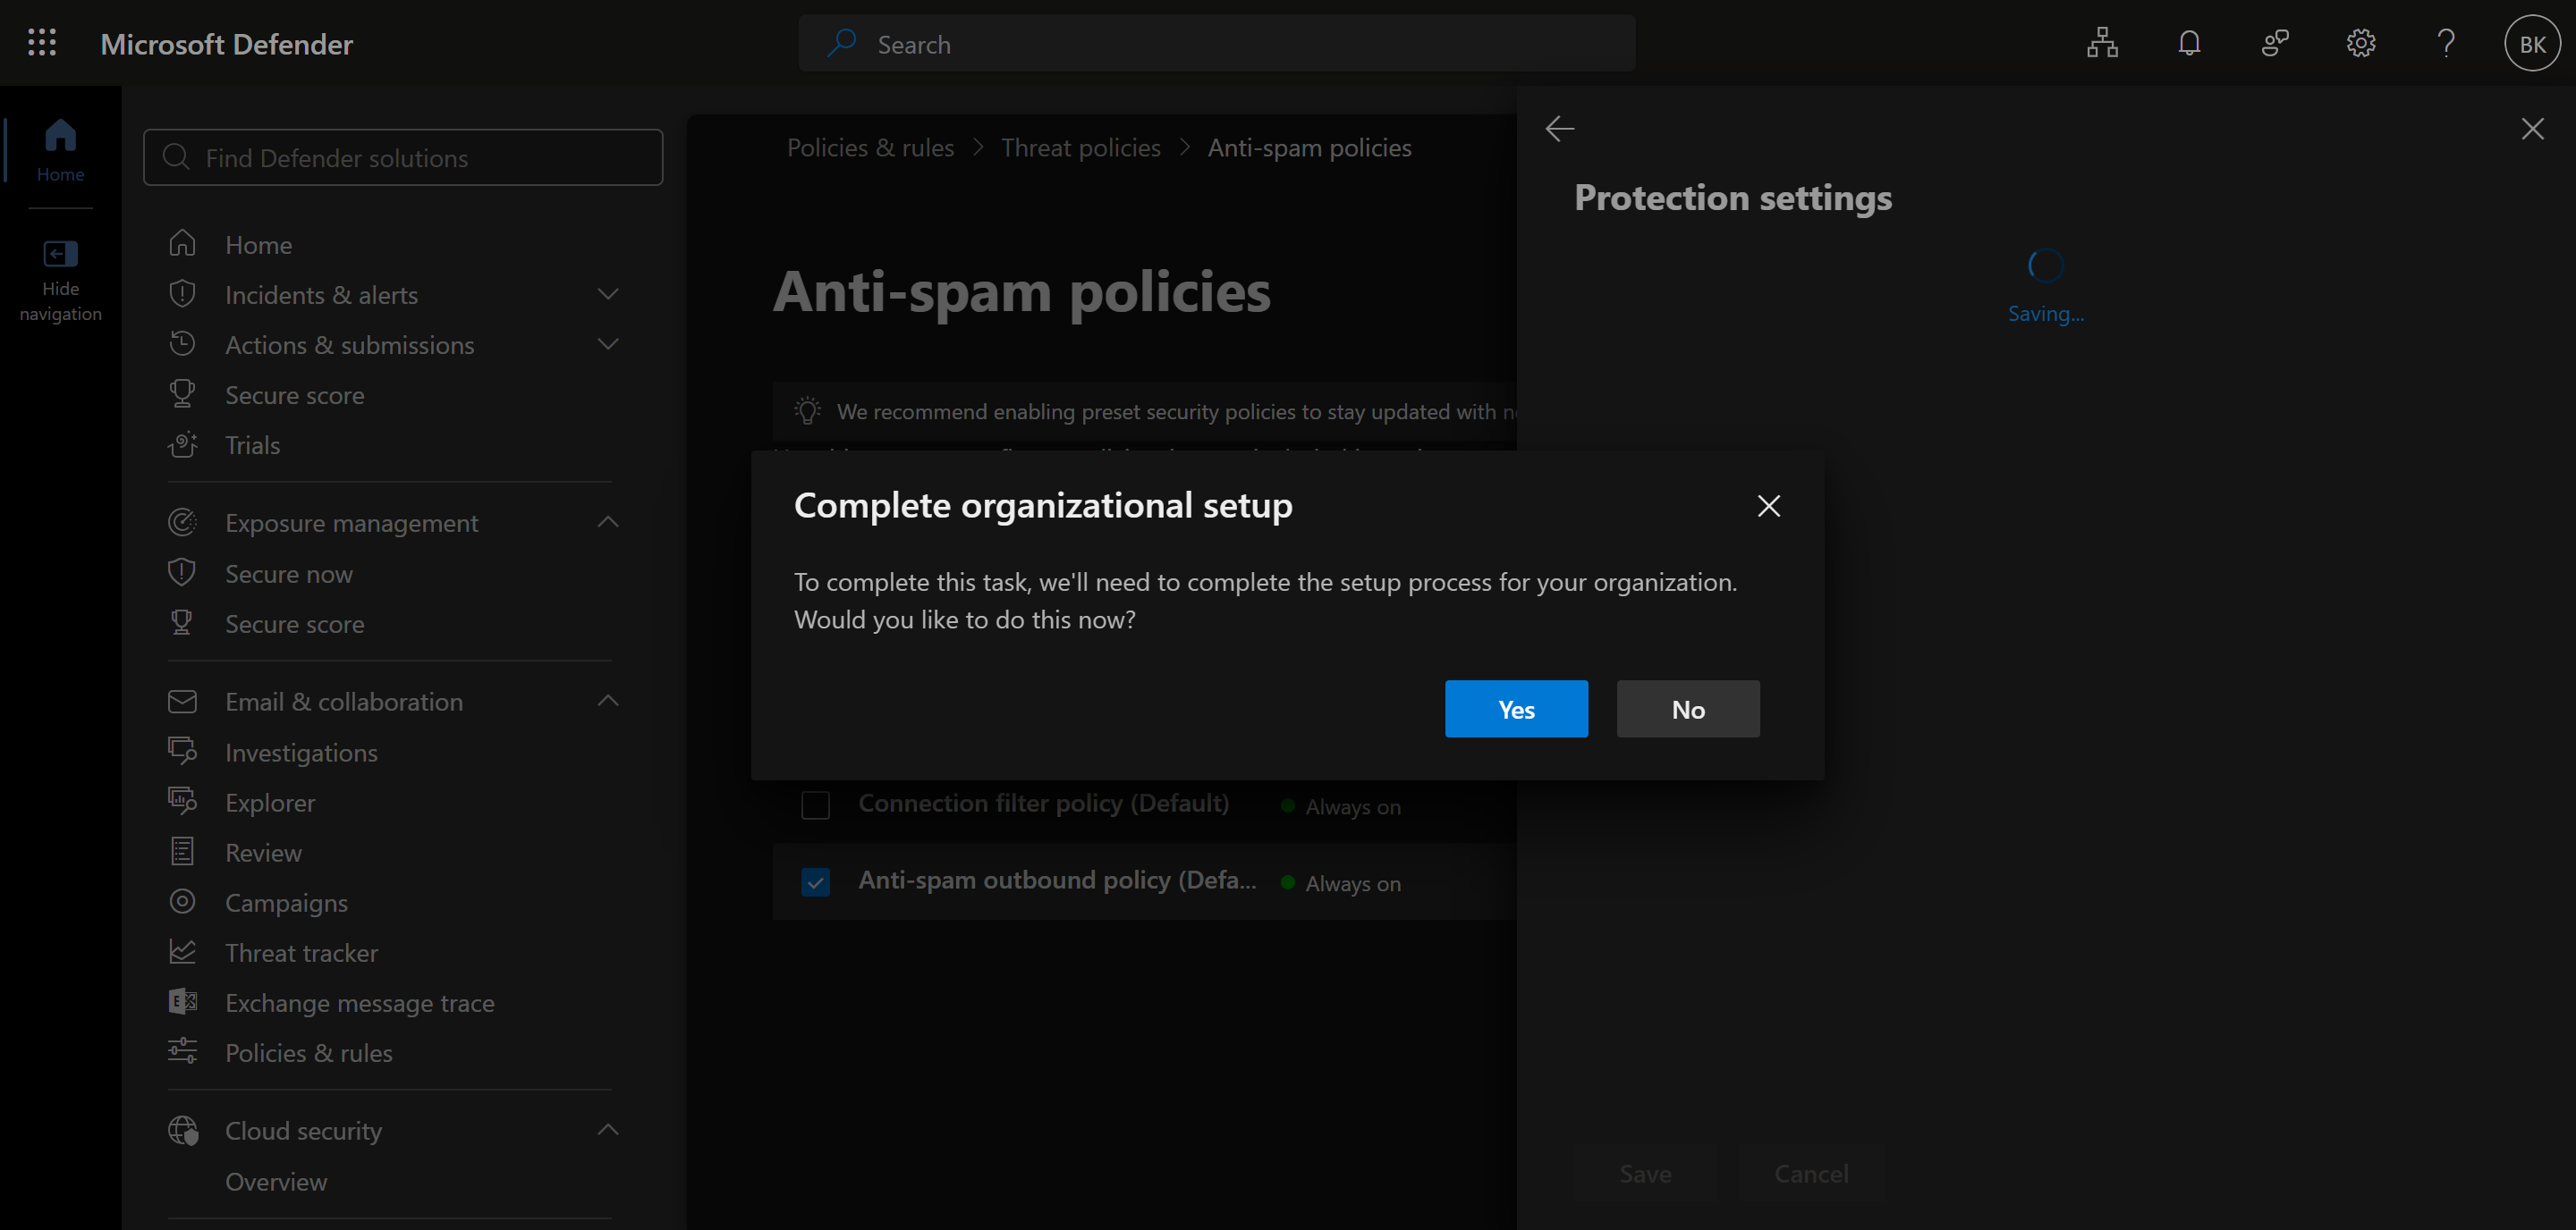
Task: Click the Anti-spam policies breadcrumb
Action: click(x=1309, y=147)
